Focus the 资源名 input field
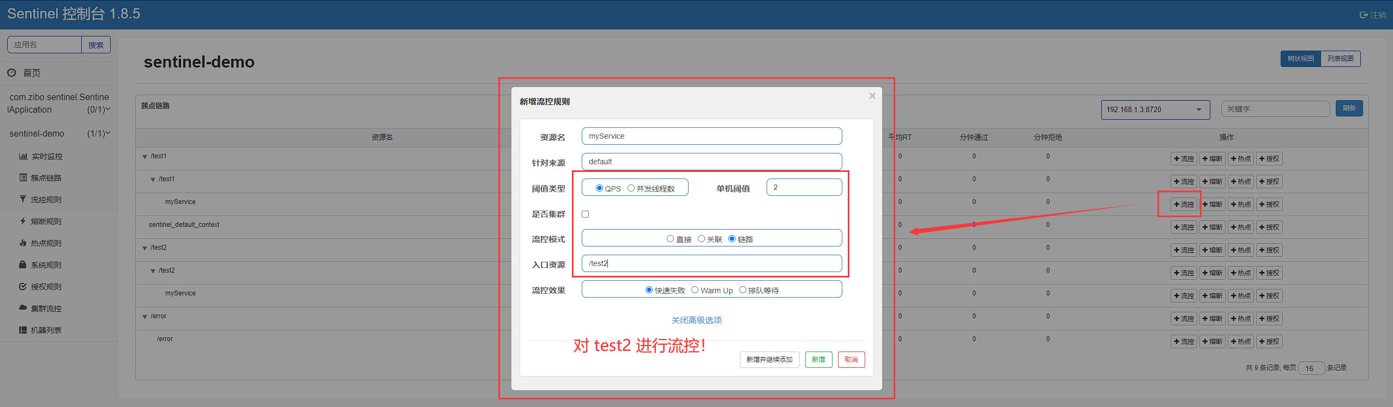1393x407 pixels. point(711,136)
